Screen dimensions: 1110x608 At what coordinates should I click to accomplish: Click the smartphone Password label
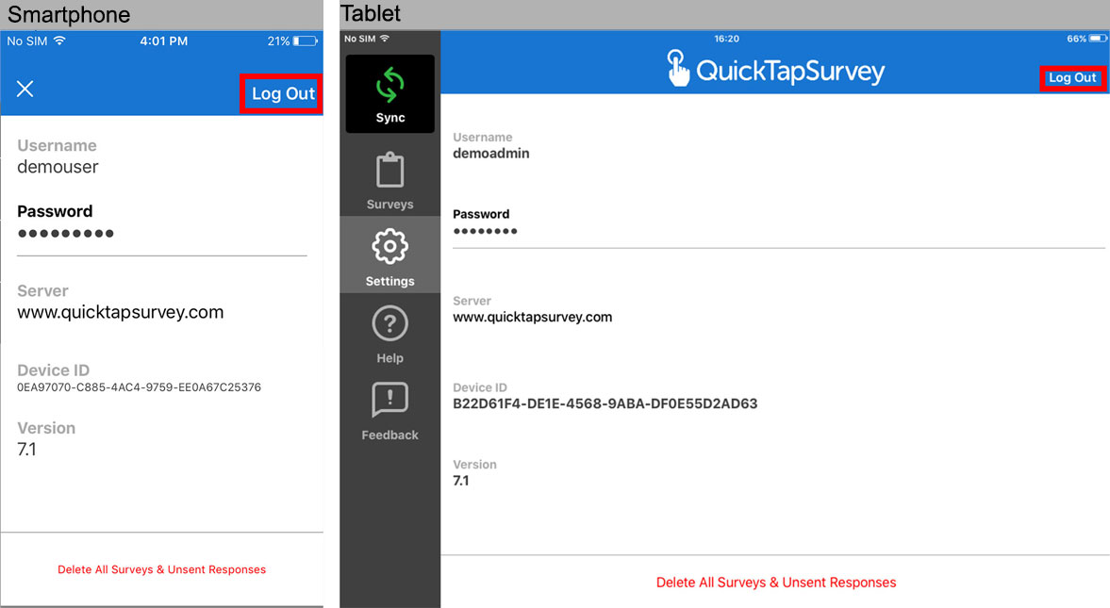click(x=56, y=212)
